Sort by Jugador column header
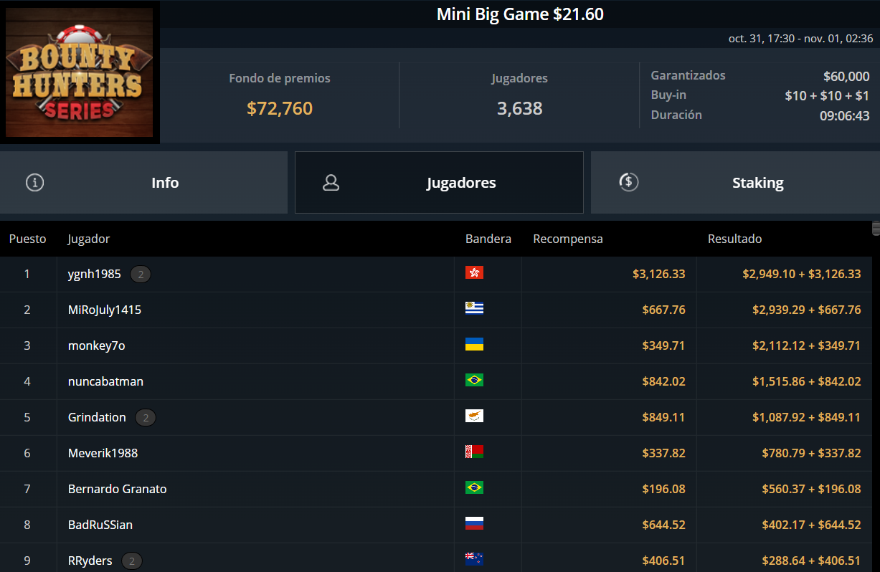The image size is (880, 572). [89, 239]
